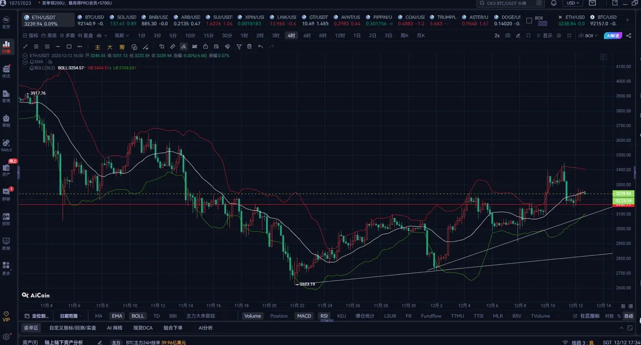
Task: Select the trend line drawing tool
Action: click(x=25, y=47)
